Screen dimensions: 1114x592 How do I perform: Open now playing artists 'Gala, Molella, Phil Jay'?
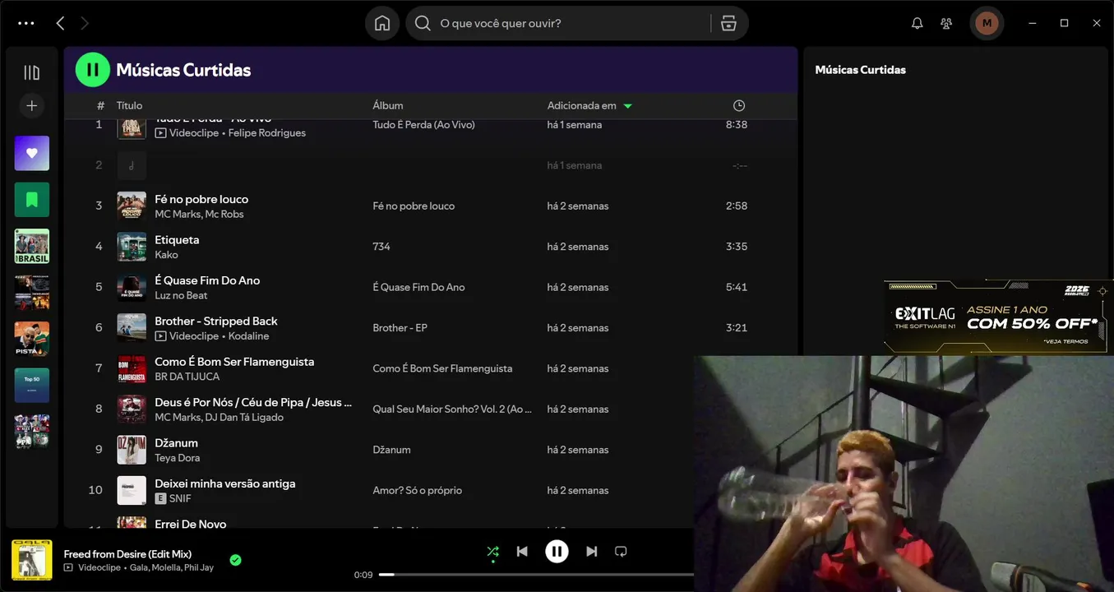(172, 568)
